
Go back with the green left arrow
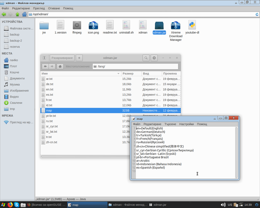pyautogui.click(x=4, y=14)
